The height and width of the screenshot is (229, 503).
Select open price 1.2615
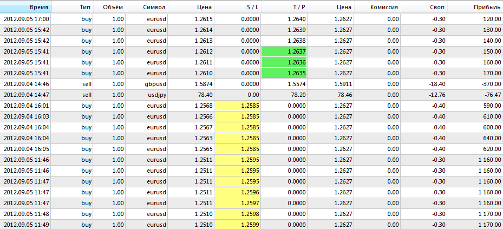[204, 19]
